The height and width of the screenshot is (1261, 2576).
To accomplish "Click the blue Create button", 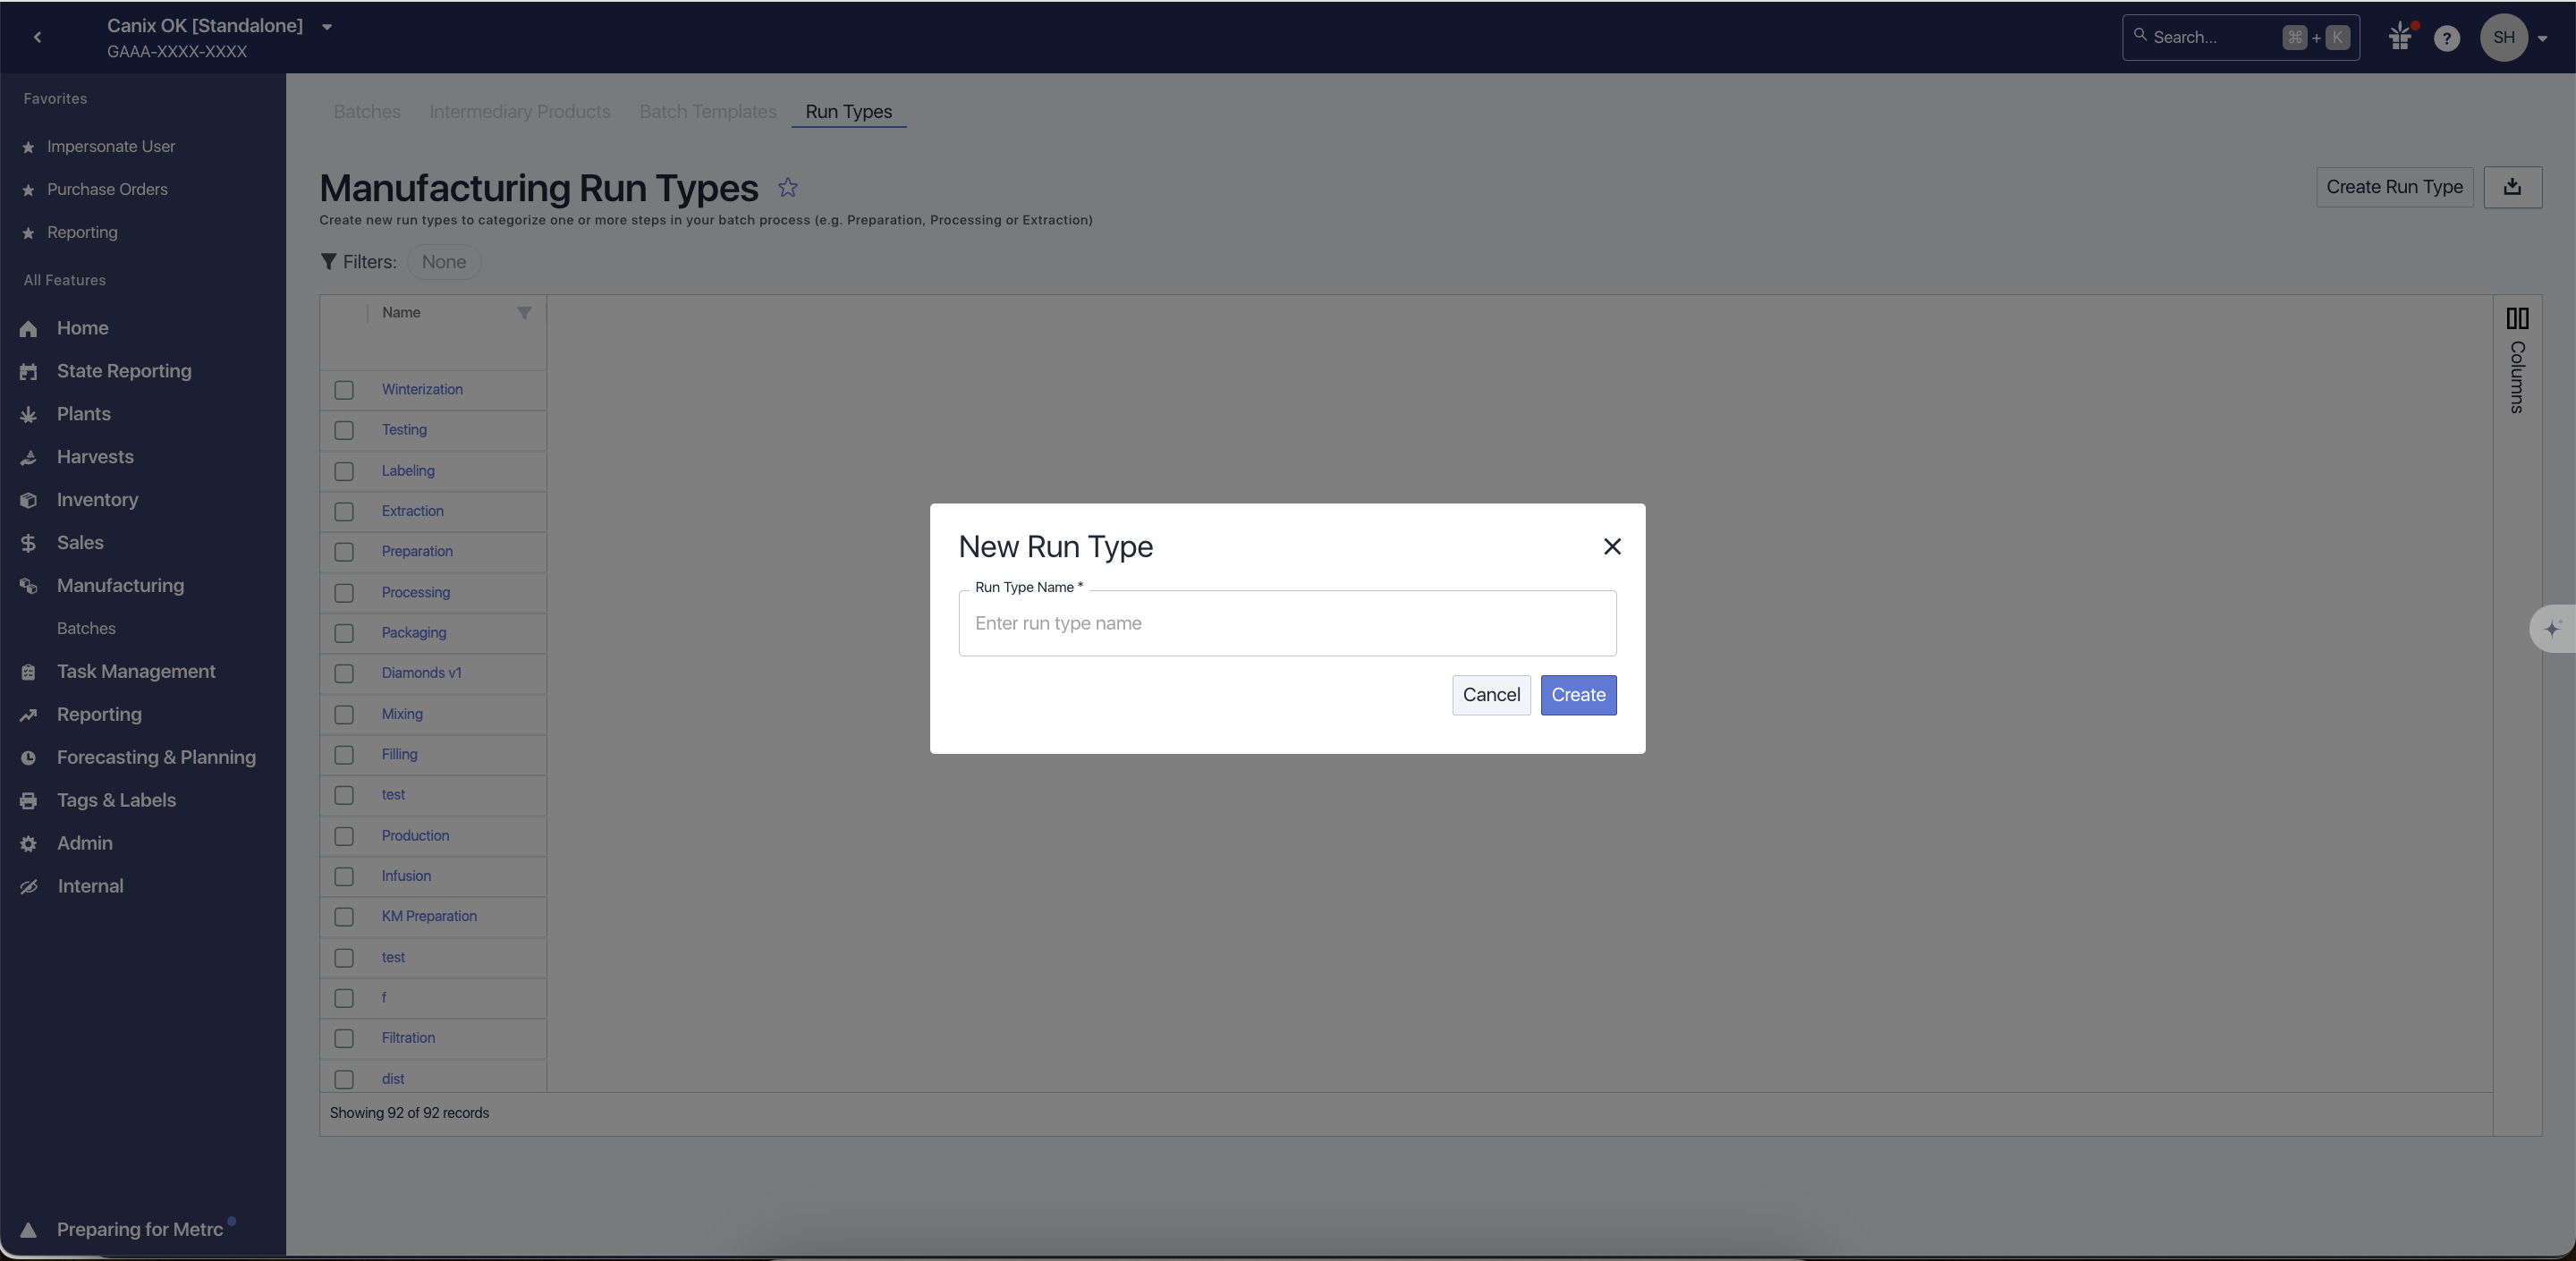I will point(1578,695).
